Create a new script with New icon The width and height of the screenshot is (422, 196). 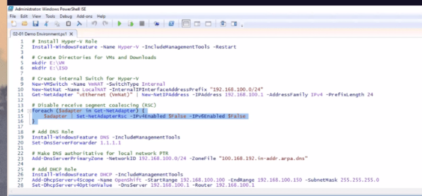[x=14, y=24]
